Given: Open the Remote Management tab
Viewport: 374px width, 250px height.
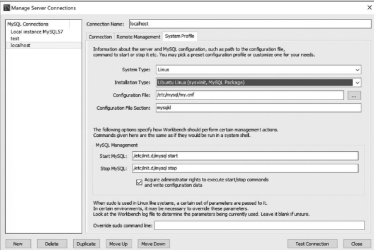Looking at the screenshot, I should pos(138,37).
